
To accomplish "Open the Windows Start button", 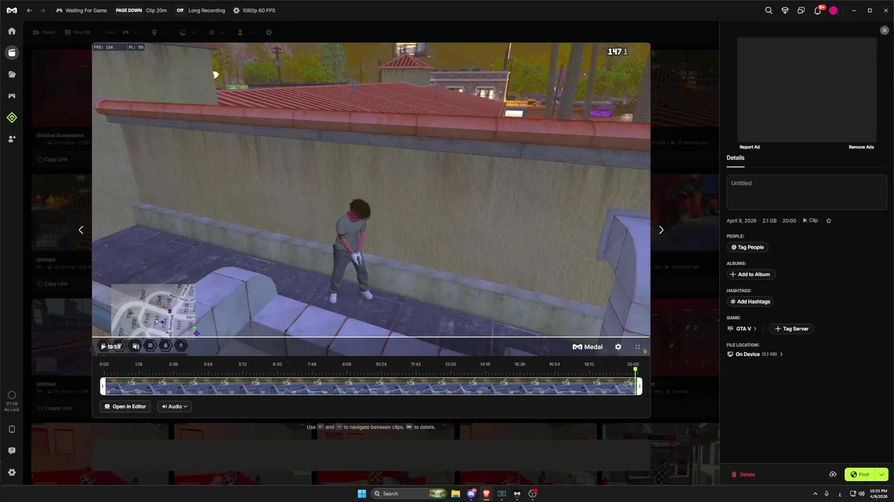I will point(362,494).
